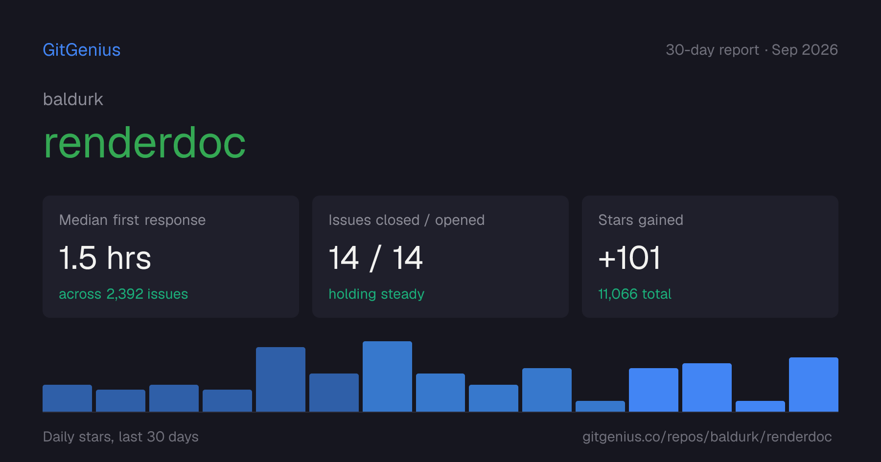Open the gitgenius.co/repos/baldurk/renderdoc URL

tap(707, 437)
